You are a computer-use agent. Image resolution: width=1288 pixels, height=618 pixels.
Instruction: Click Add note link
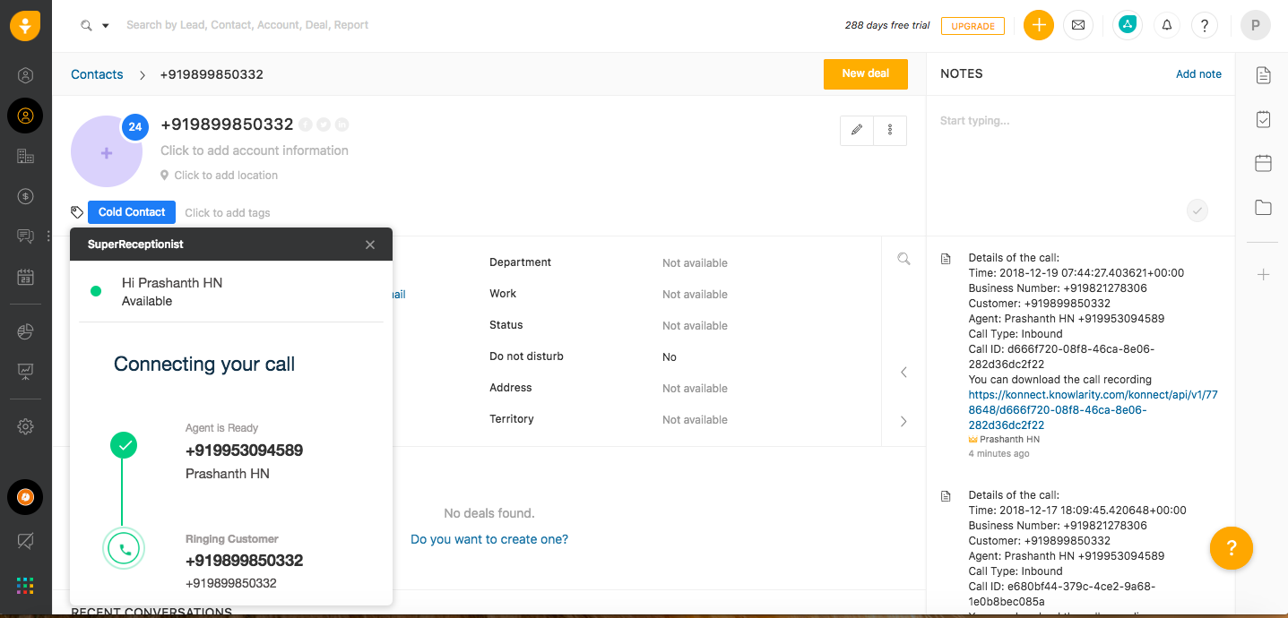pos(1198,74)
